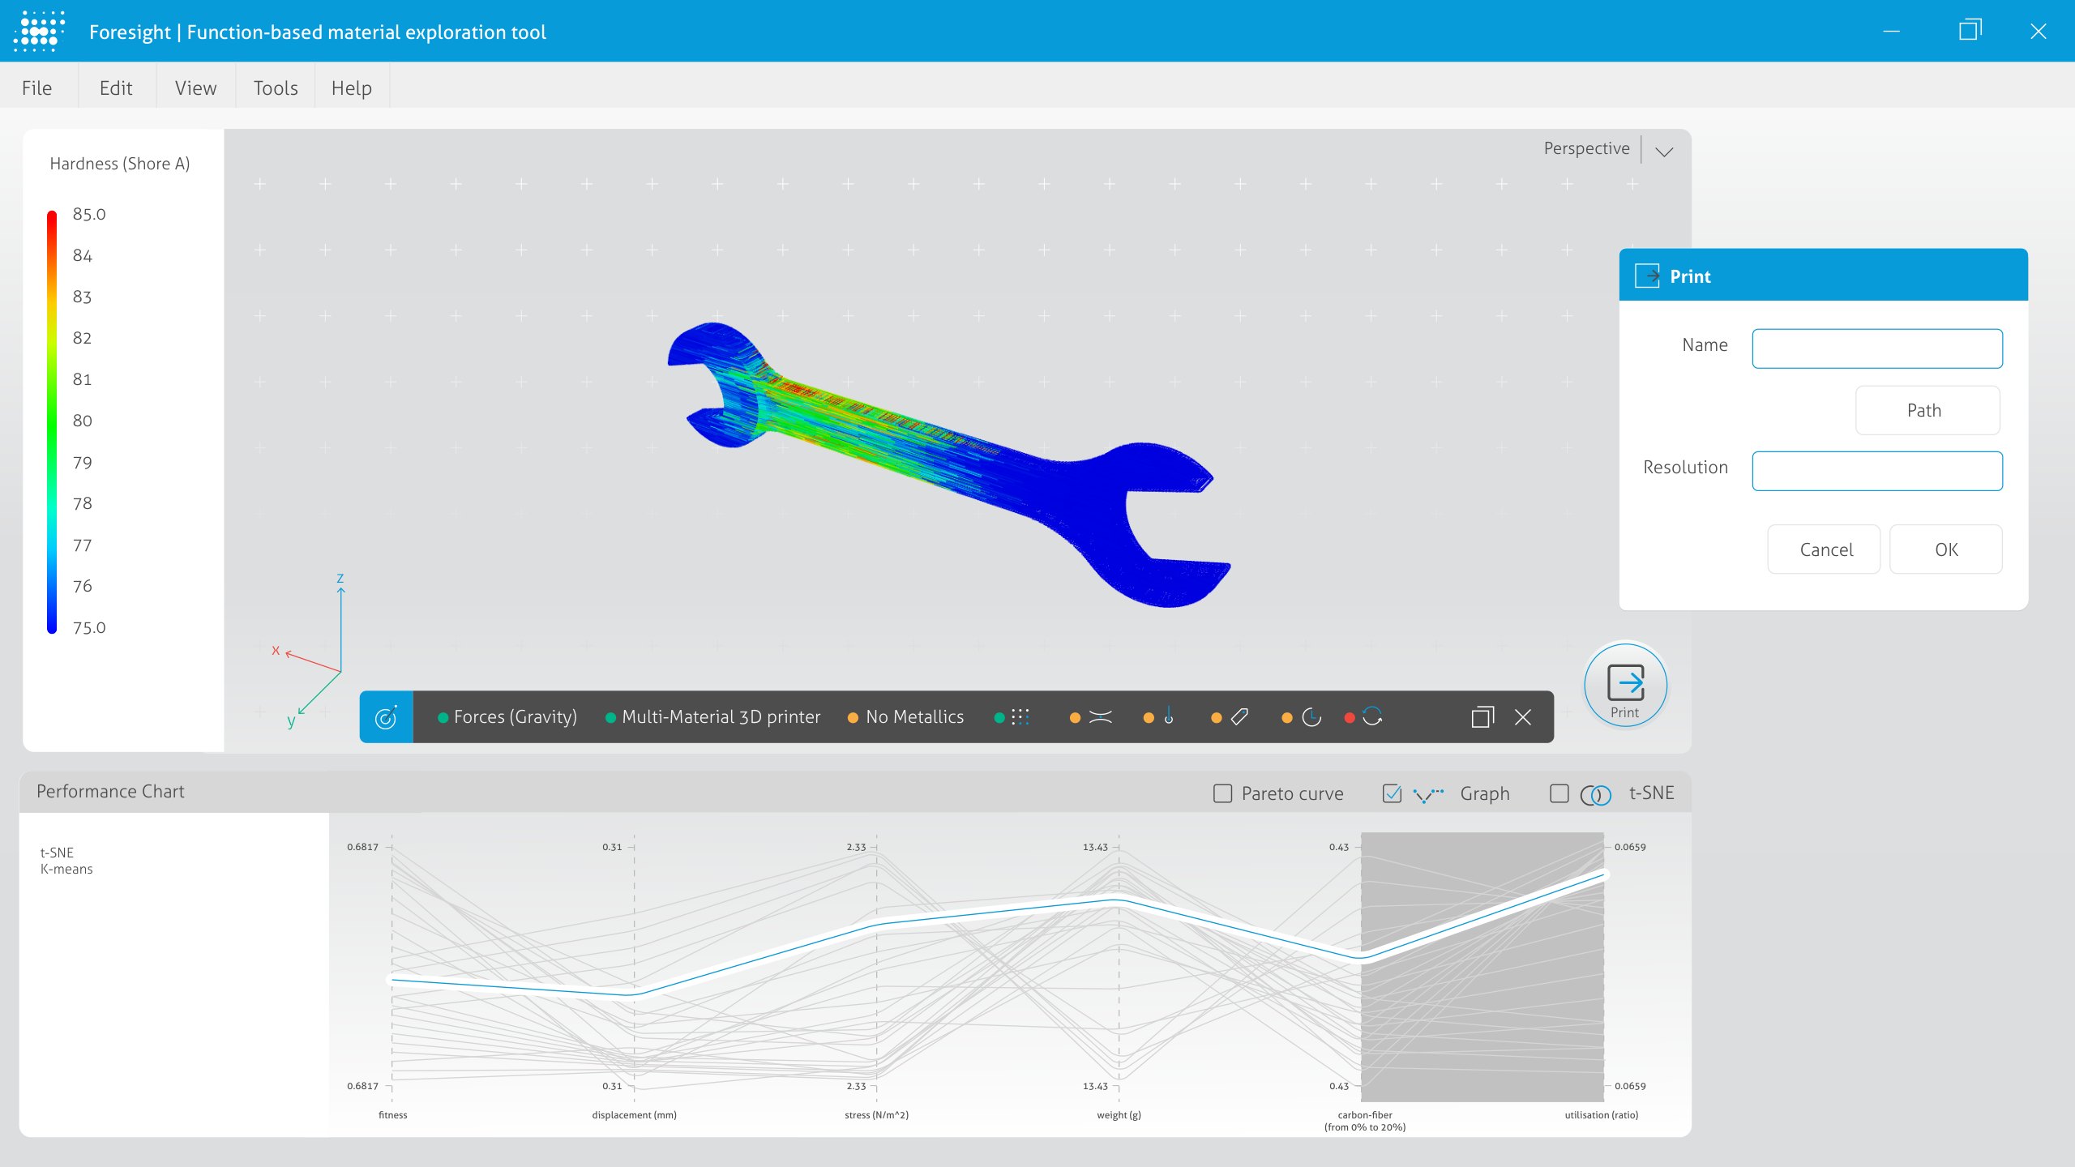Expand the Perspective view dropdown arrow
2075x1167 pixels.
coord(1664,152)
